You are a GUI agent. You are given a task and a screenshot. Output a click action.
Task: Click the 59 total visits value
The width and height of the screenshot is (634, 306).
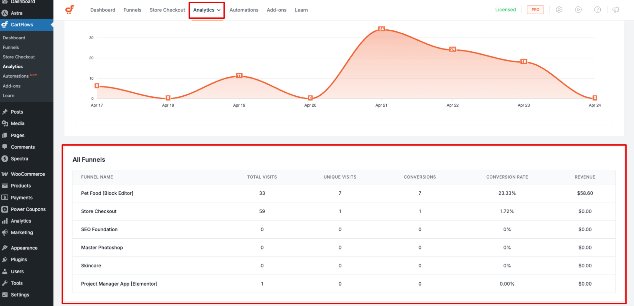262,211
